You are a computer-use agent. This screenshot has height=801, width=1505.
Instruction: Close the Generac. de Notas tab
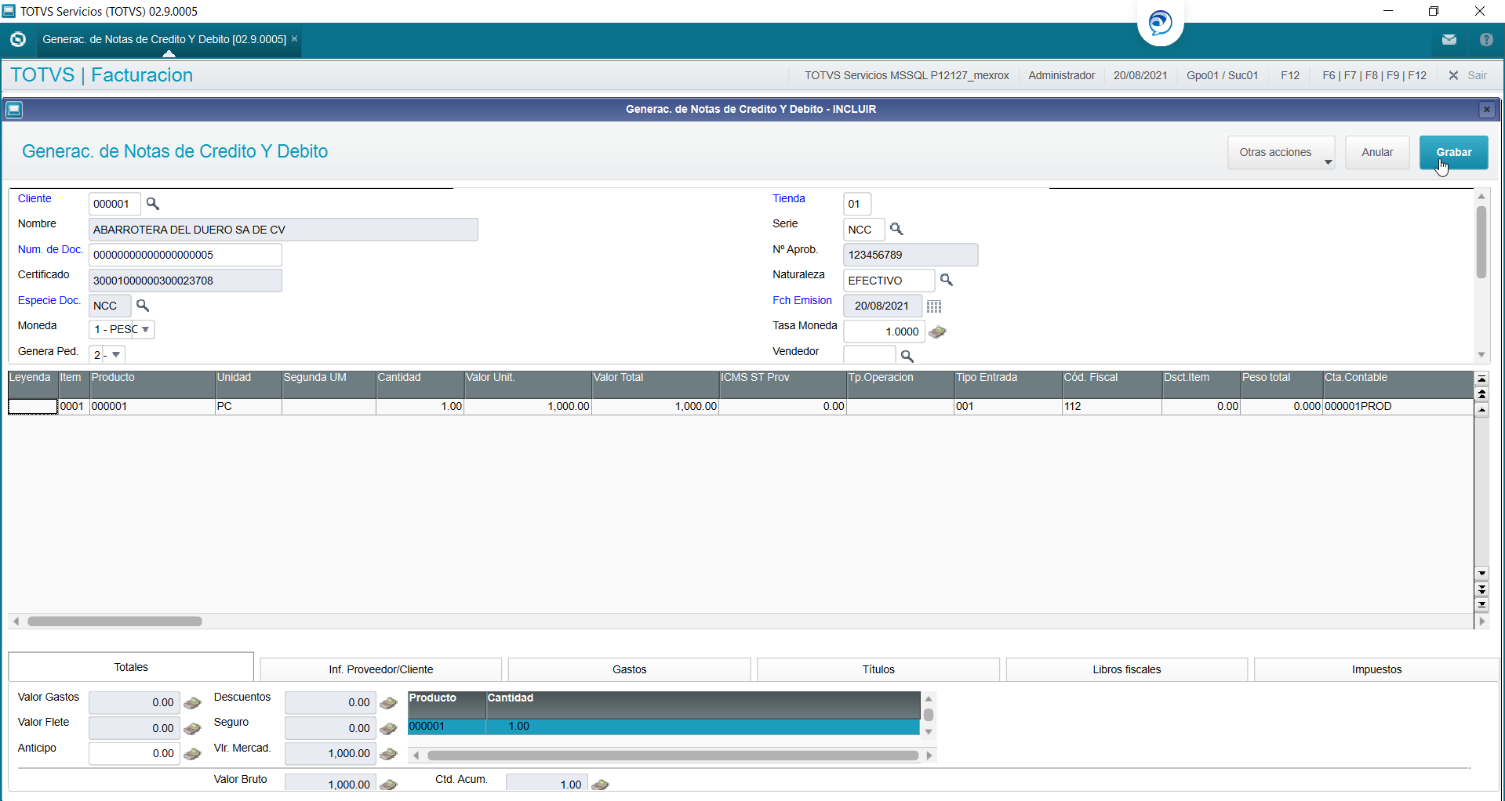295,38
